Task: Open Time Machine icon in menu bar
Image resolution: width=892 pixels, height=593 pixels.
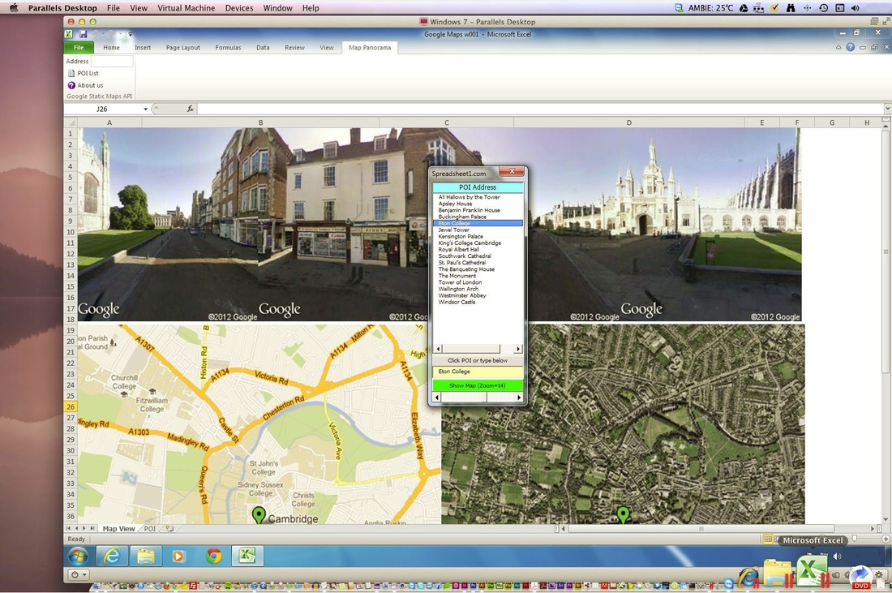Action: (x=823, y=8)
